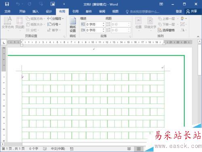Open the 纸张大小 size dropdown

36,24
